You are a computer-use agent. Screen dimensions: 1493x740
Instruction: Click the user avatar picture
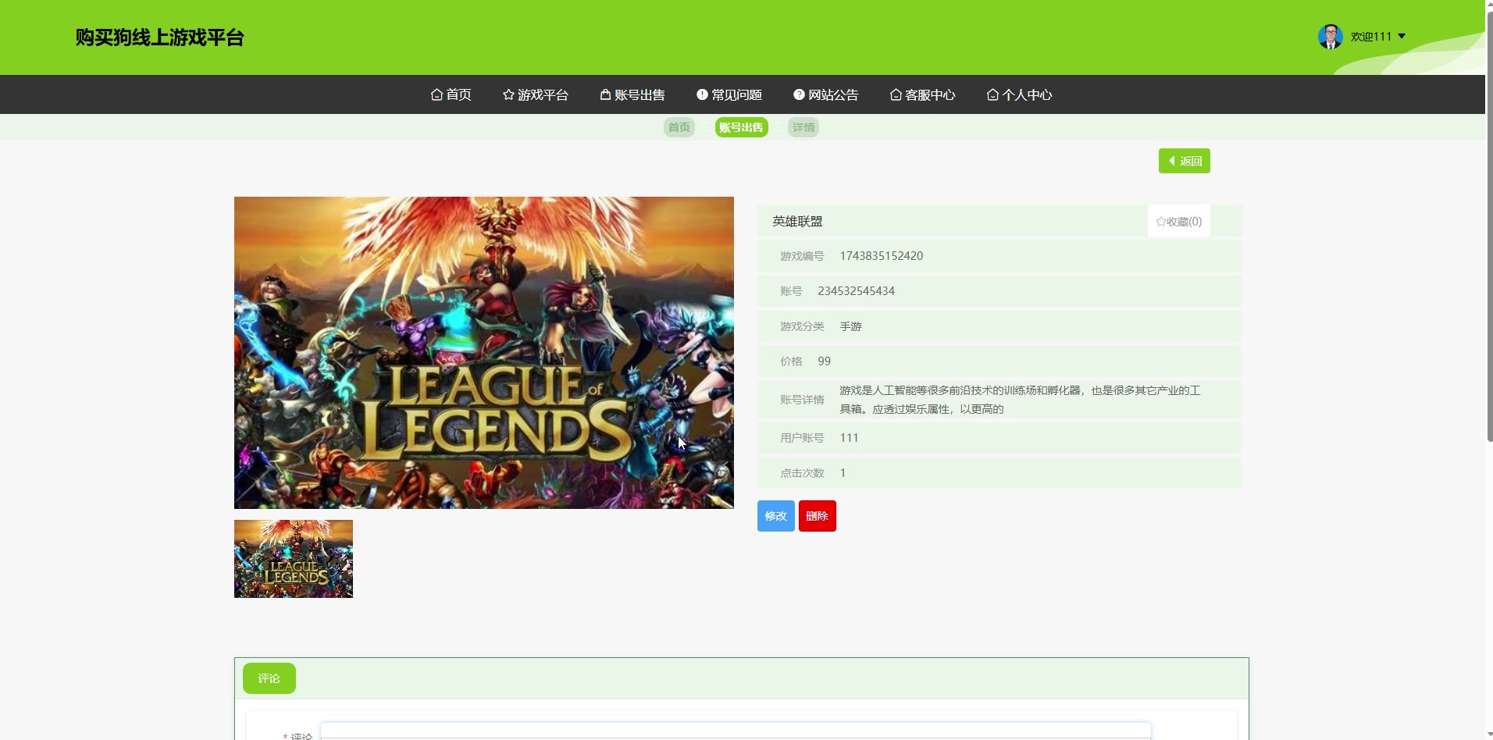point(1331,36)
